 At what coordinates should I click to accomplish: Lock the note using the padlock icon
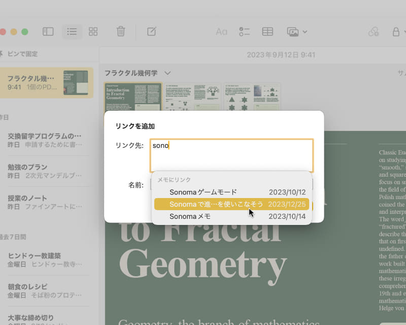coord(395,31)
